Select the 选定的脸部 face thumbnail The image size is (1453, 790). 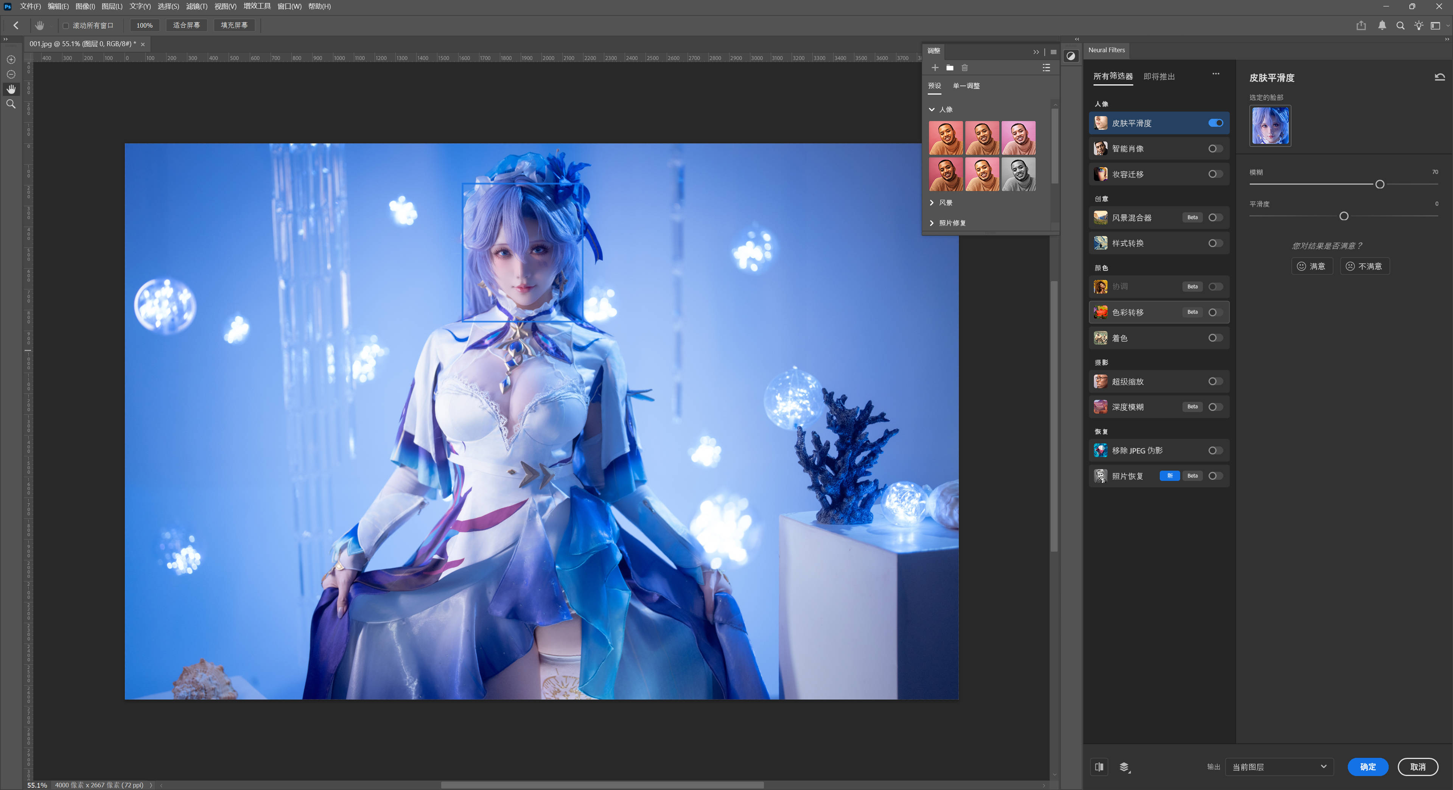(x=1270, y=126)
